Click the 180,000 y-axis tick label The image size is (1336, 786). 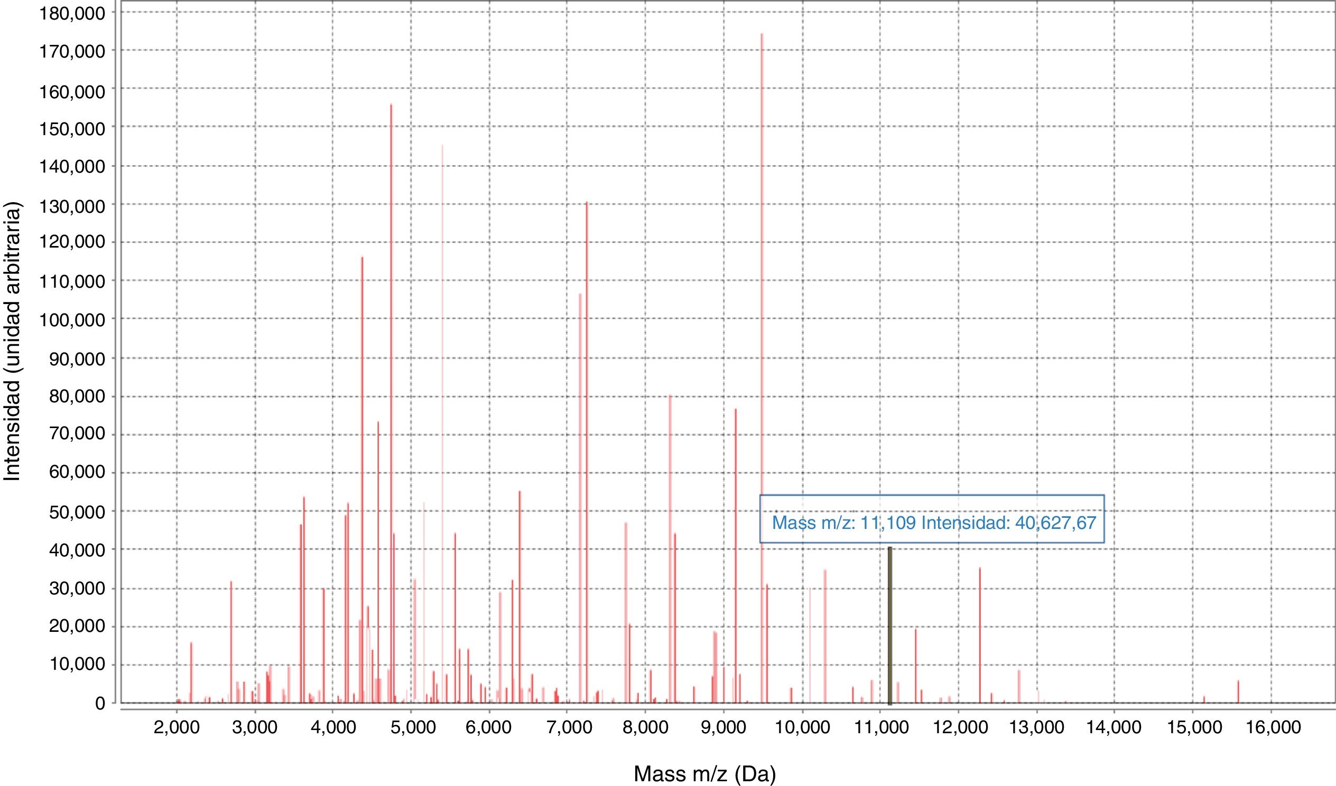click(x=72, y=13)
